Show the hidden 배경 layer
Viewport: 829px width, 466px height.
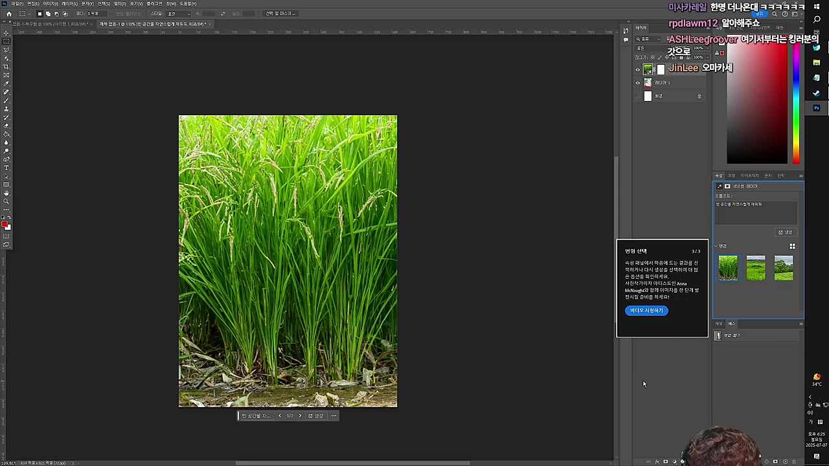[x=637, y=96]
